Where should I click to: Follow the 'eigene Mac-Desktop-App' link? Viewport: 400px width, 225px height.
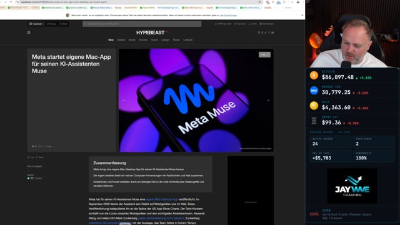162,199
